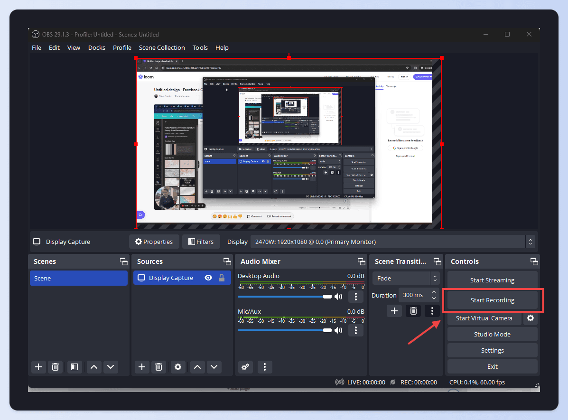Open source properties gear in Sources panel

coord(178,367)
